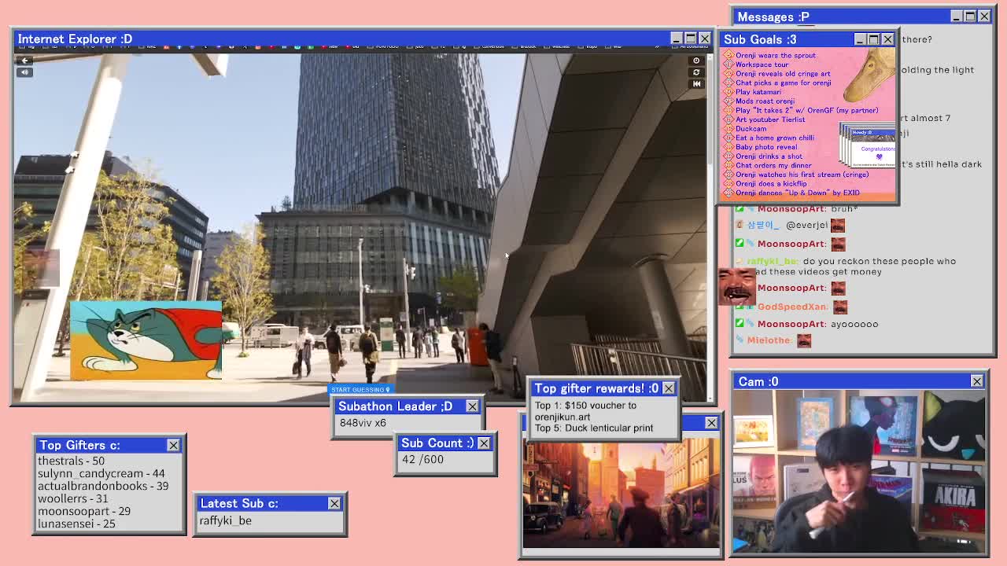Click the diamond icon beside Workspace tour
The width and height of the screenshot is (1007, 566).
point(729,64)
